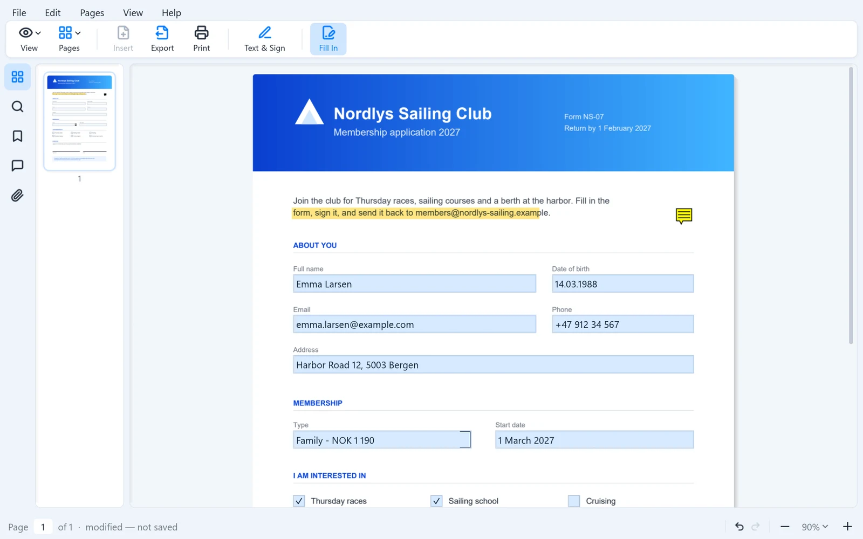Click the Date of birth field
Screen dimensions: 863x539
pos(622,284)
